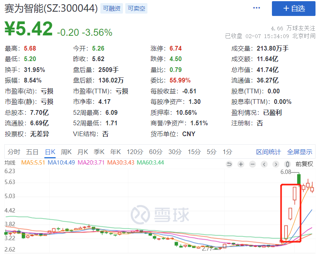Click the 总市值 value 41.74亿
319x254 pixels.
tap(268, 70)
